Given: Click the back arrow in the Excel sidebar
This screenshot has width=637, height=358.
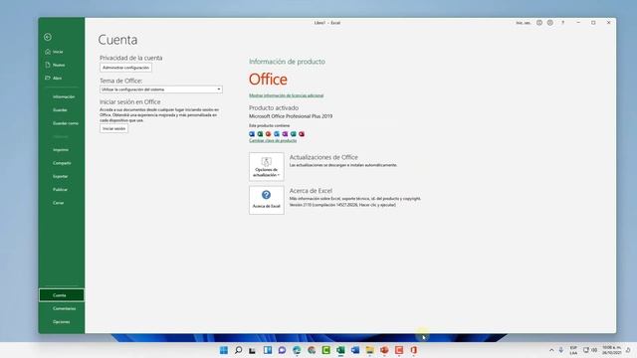Looking at the screenshot, I should (48, 37).
